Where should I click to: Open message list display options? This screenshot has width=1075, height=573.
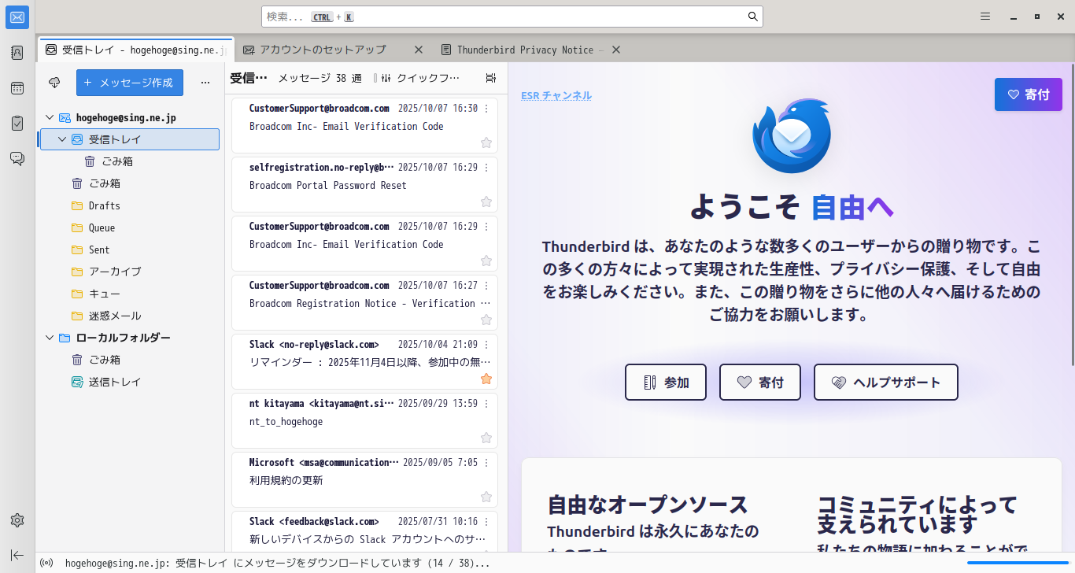coord(491,78)
